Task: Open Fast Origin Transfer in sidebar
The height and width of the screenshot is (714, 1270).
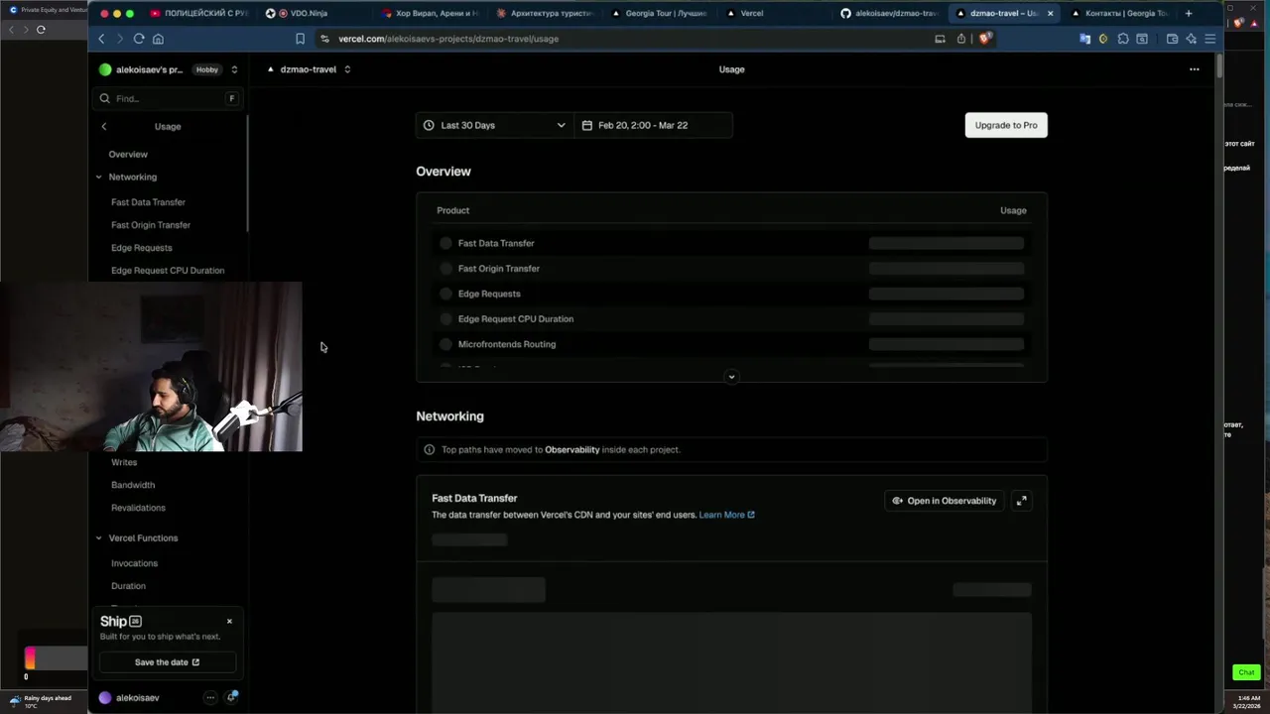Action: (x=151, y=225)
